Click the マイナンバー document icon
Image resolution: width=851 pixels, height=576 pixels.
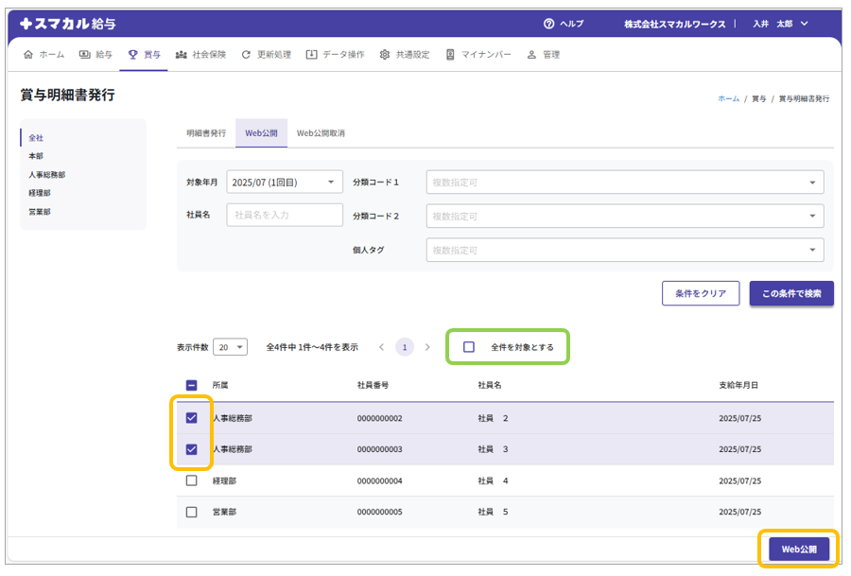(450, 55)
